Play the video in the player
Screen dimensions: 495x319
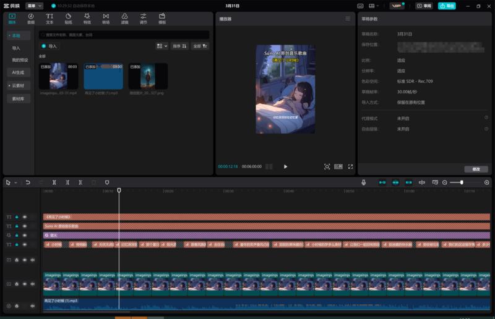285,166
